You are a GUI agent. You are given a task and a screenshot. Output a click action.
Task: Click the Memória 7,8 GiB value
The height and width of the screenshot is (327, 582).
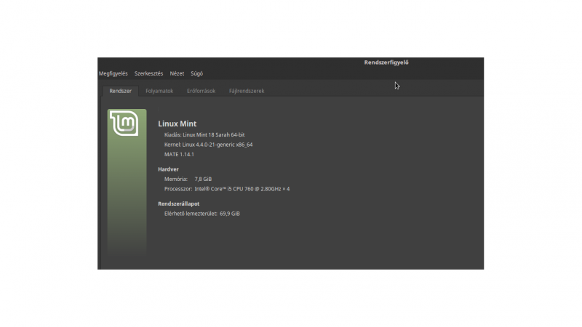click(x=203, y=179)
